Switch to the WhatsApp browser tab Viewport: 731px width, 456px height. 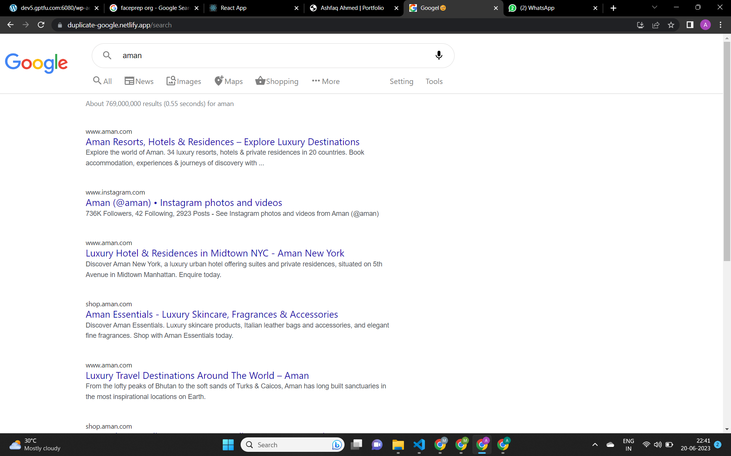[553, 8]
